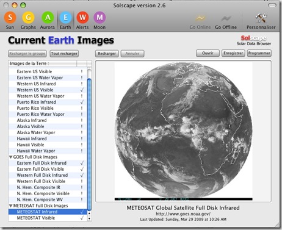Select Western US Infrared row
282x230 pixels.
[x=48, y=84]
